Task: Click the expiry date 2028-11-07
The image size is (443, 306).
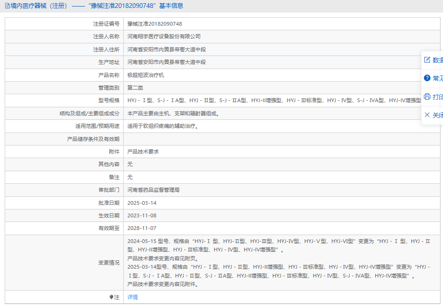Action: (142, 228)
